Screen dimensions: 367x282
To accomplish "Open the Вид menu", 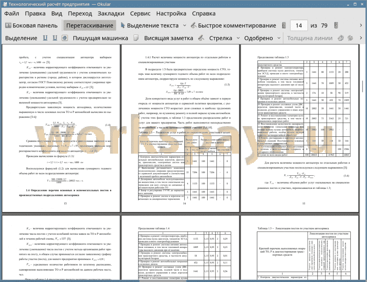I will [57, 14].
